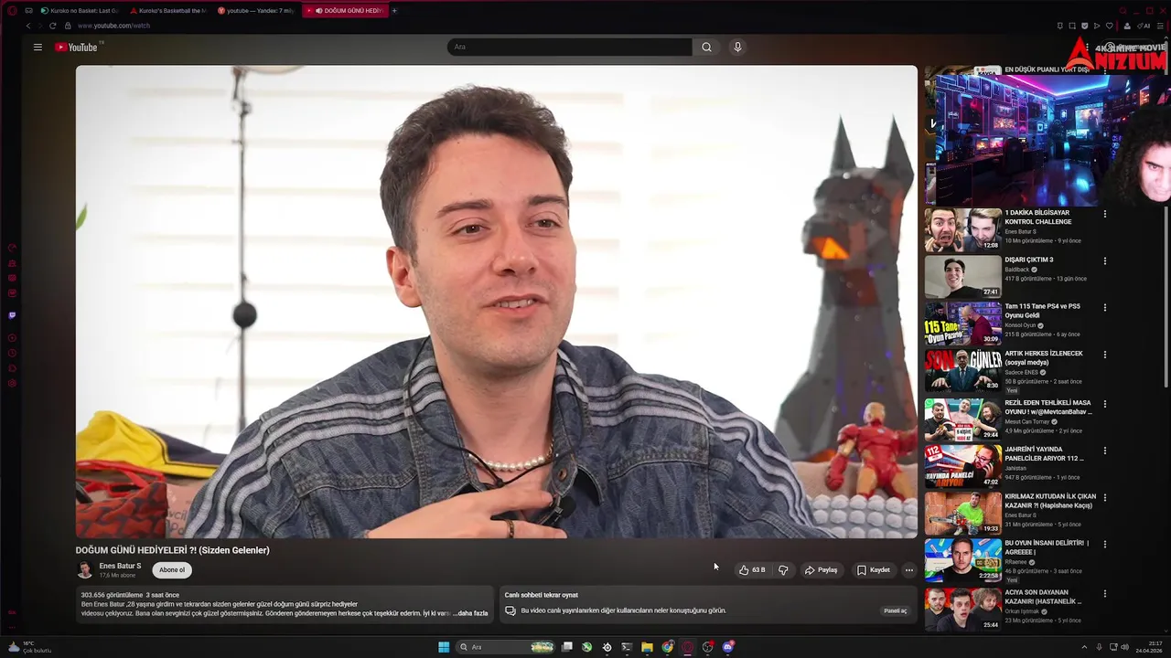
Task: Click the YouTube search magnifier button
Action: (706, 47)
